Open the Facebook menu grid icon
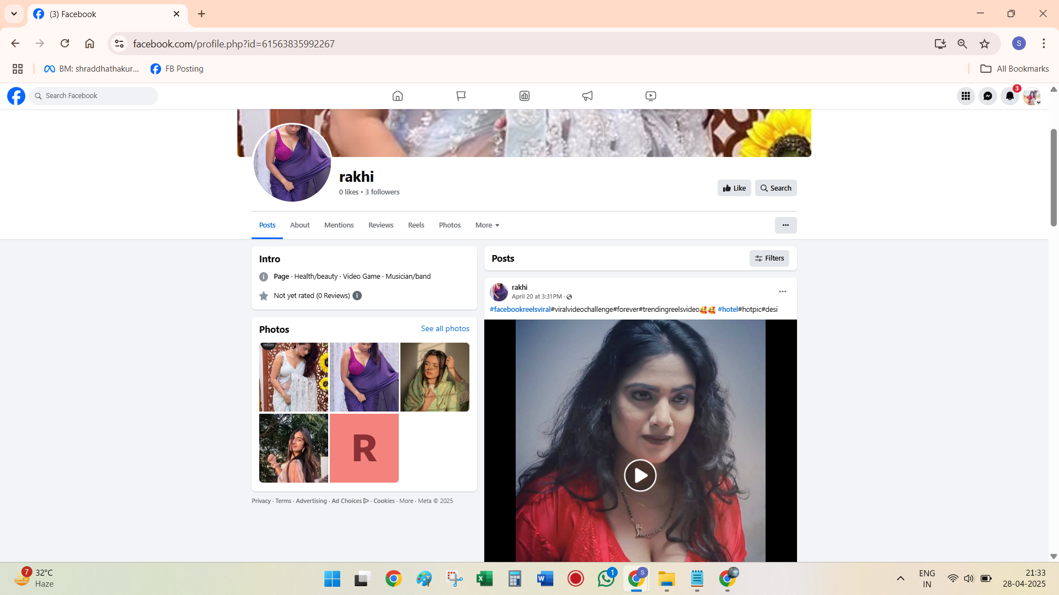The width and height of the screenshot is (1059, 595). (966, 96)
